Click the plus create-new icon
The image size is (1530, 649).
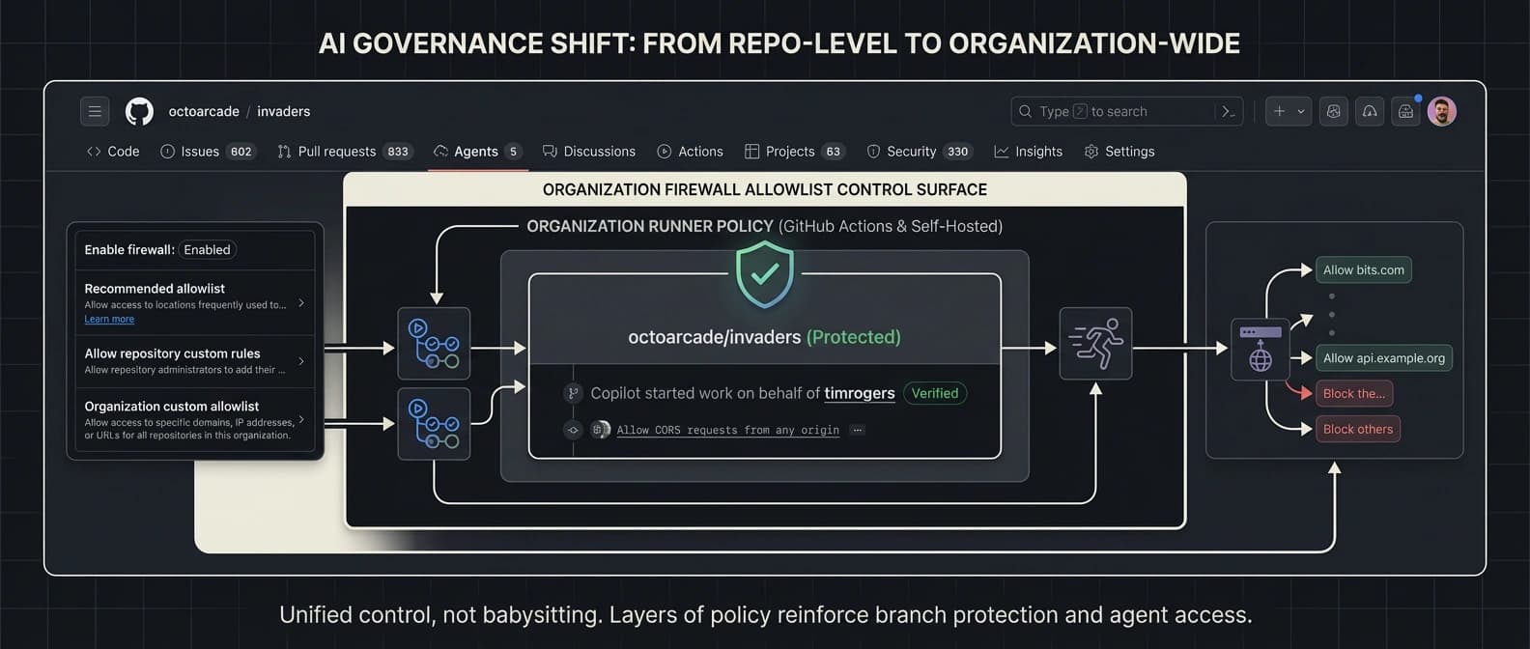(1280, 111)
